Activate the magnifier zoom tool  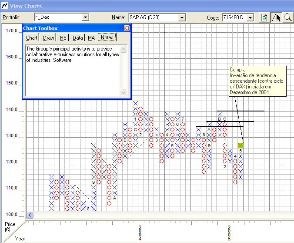[x=287, y=17]
